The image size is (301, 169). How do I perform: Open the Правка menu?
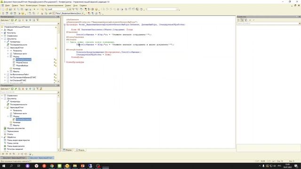pyautogui.click(x=15, y=6)
